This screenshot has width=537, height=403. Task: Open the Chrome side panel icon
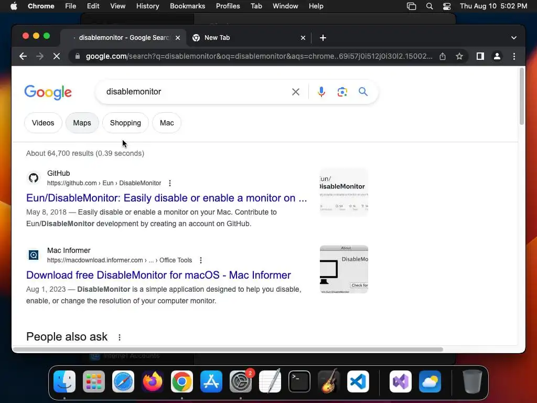[480, 56]
